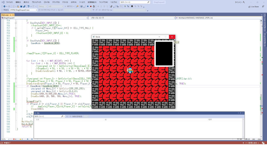Open the ソリューション エクスプローラー side tab
The width and height of the screenshot is (267, 150).
click(x=265, y=22)
